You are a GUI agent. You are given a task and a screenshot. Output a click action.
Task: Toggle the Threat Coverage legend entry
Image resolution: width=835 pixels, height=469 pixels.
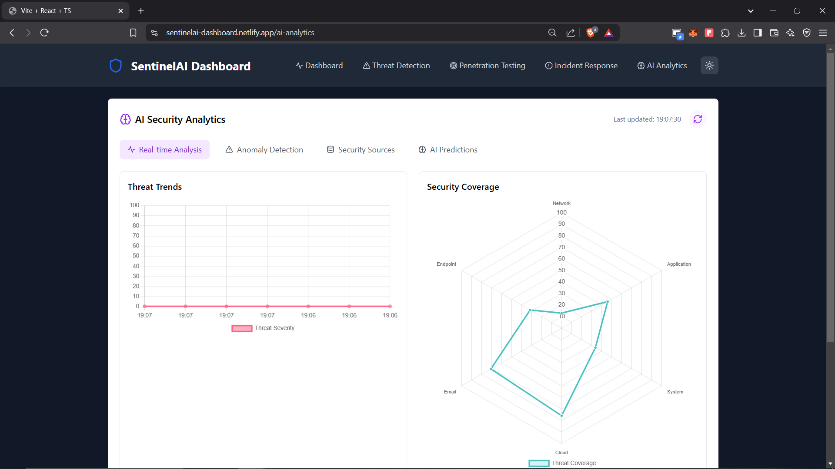[x=562, y=463]
